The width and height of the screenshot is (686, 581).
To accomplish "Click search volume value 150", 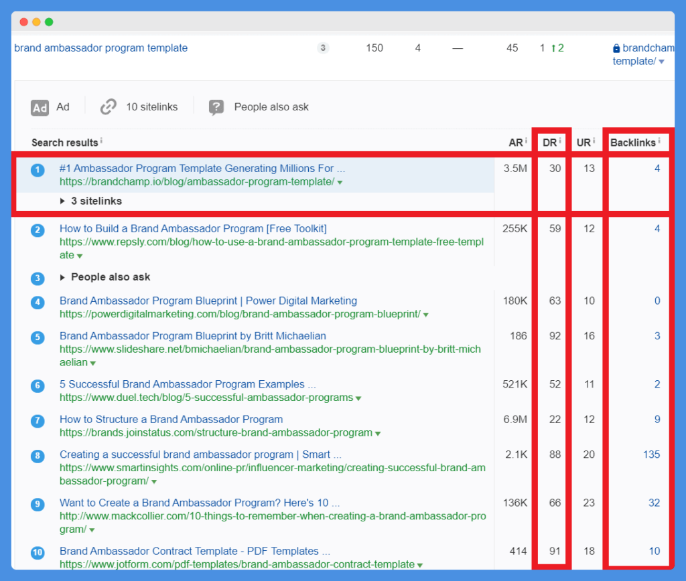I will (x=374, y=48).
